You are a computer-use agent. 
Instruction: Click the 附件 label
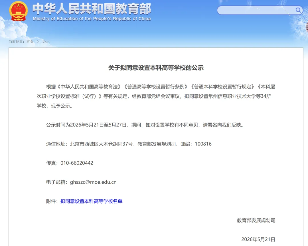pos(52,201)
